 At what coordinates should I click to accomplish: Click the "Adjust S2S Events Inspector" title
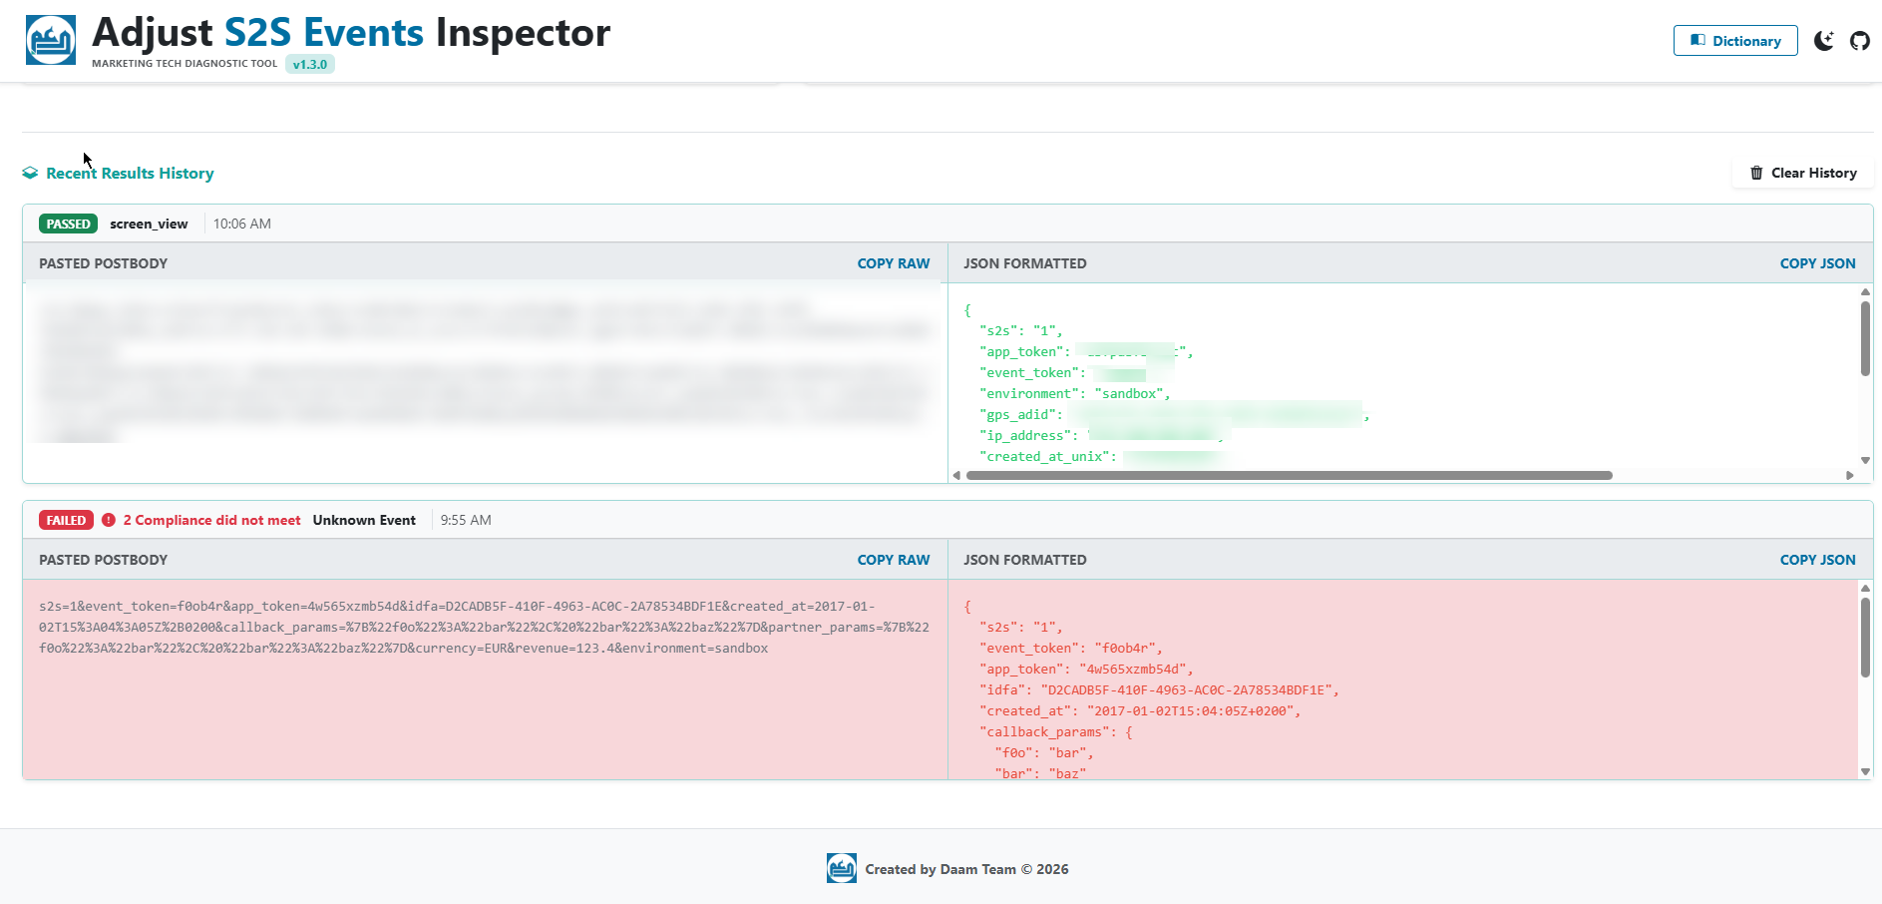tap(351, 32)
